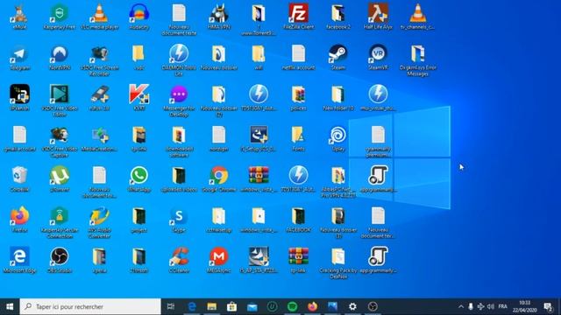This screenshot has height=315, width=561.
Task: Open Spotify from the taskbar
Action: [292, 306]
